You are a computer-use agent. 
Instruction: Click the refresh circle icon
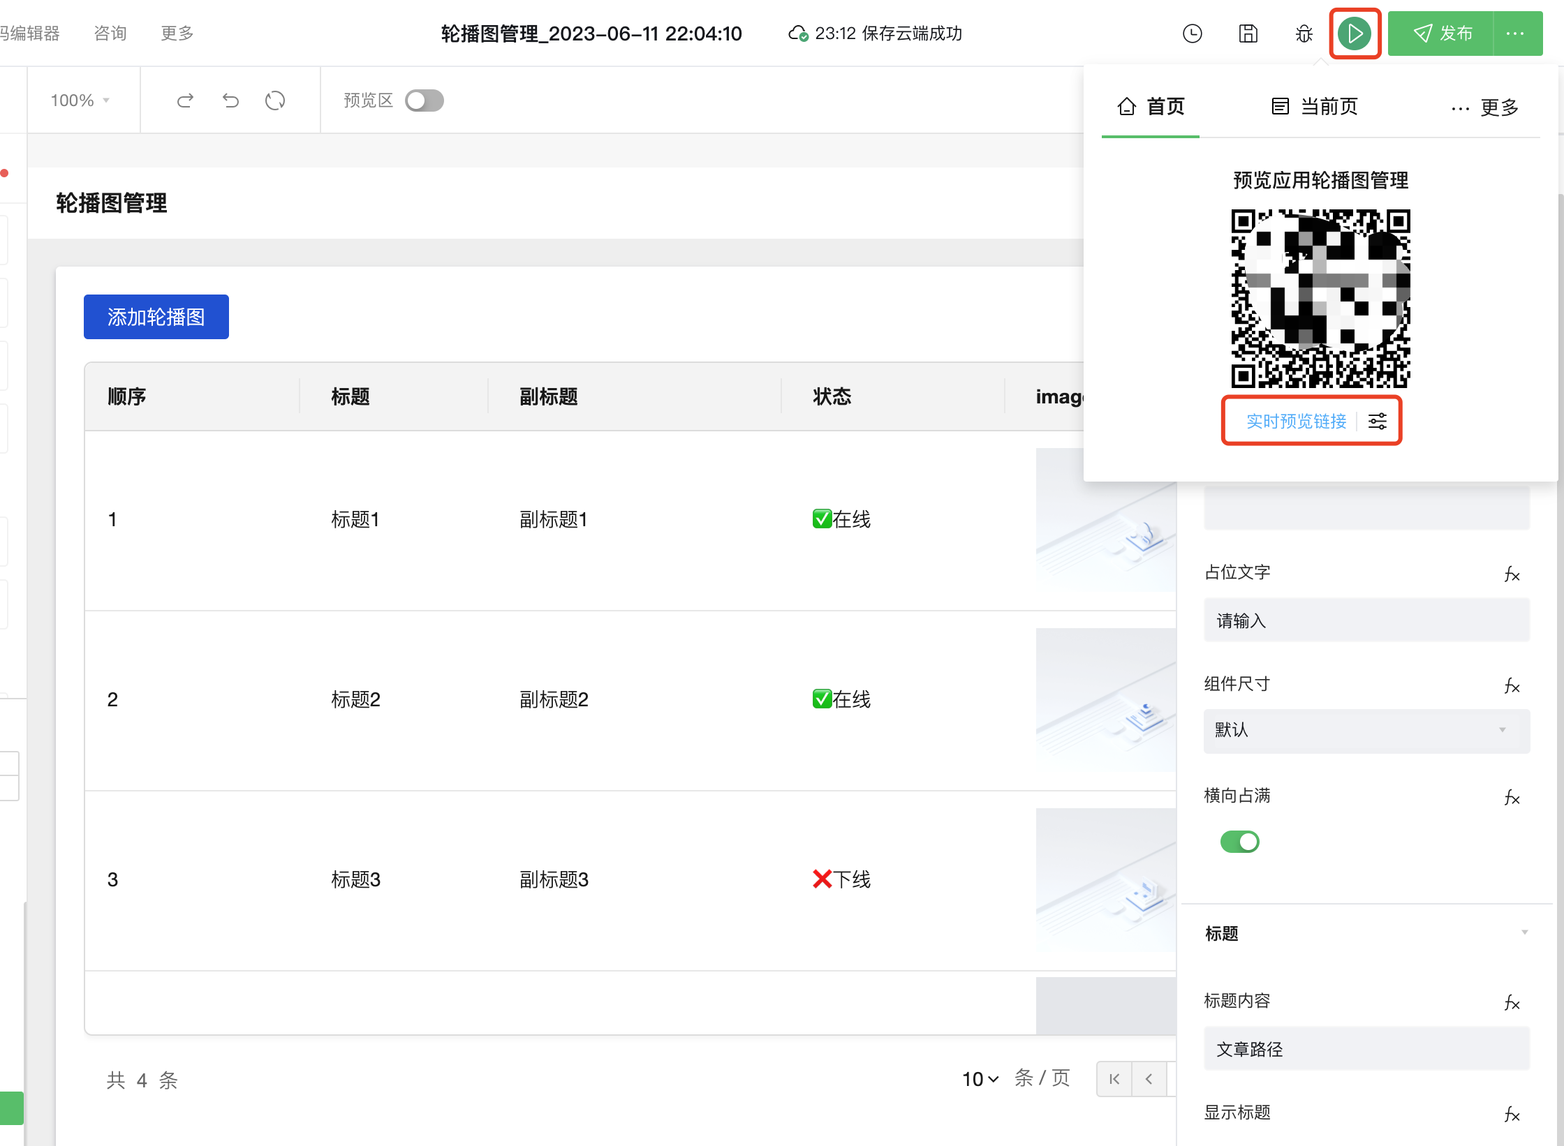tap(275, 101)
